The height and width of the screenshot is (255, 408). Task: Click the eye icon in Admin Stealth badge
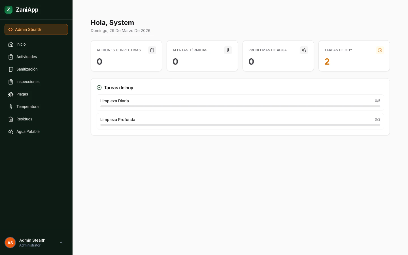pos(10,29)
